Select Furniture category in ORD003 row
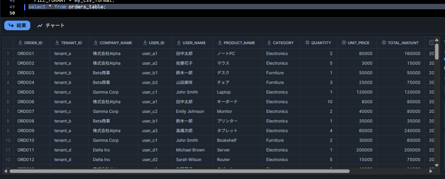 [281, 73]
